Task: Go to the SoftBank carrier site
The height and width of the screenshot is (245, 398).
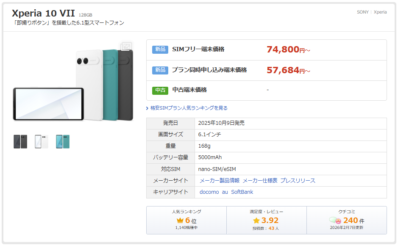Action: pos(242,192)
